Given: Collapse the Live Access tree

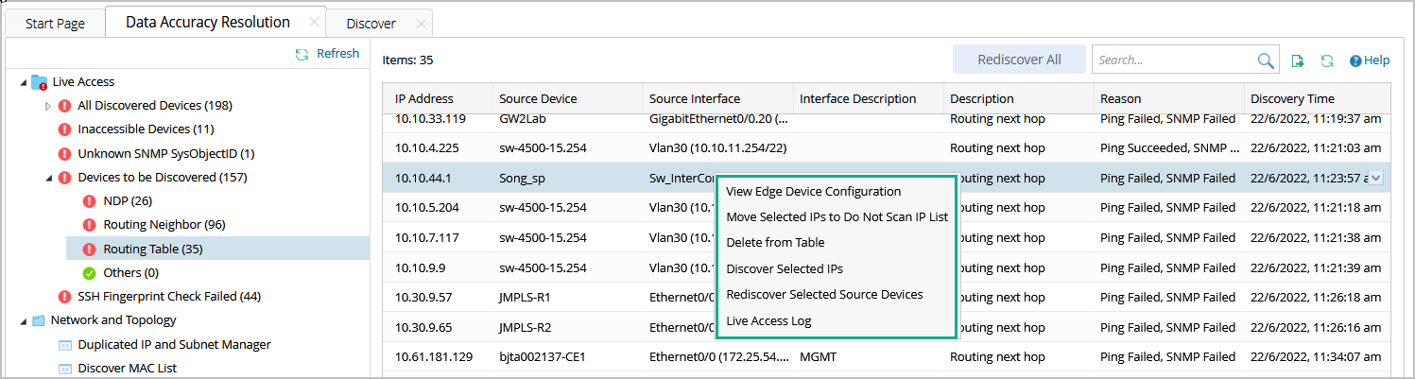Looking at the screenshot, I should coord(23,82).
